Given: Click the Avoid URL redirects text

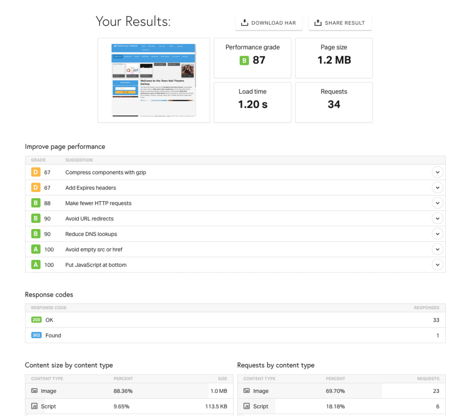Looking at the screenshot, I should point(89,219).
